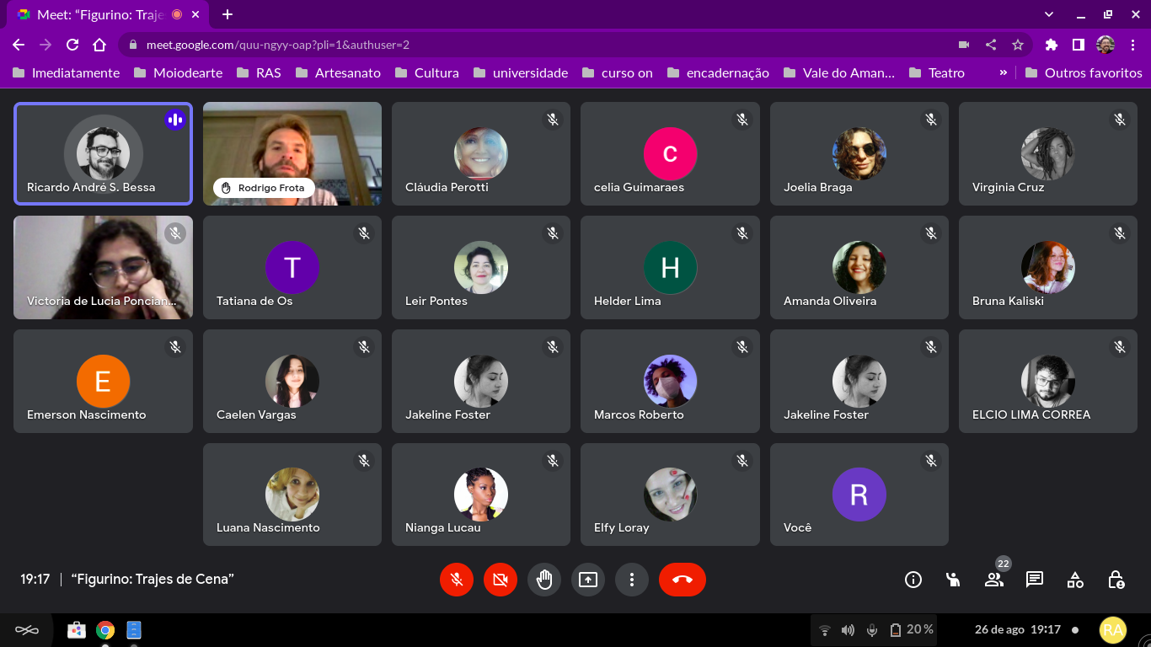Screen dimensions: 1151x647
Task: Toggle the camera off button
Action: pyautogui.click(x=501, y=580)
